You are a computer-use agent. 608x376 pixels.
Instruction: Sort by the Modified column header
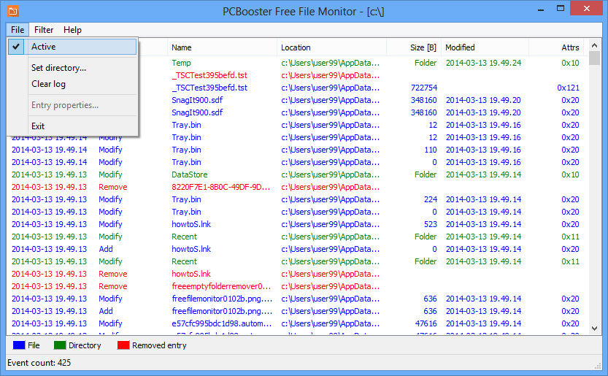coord(485,47)
